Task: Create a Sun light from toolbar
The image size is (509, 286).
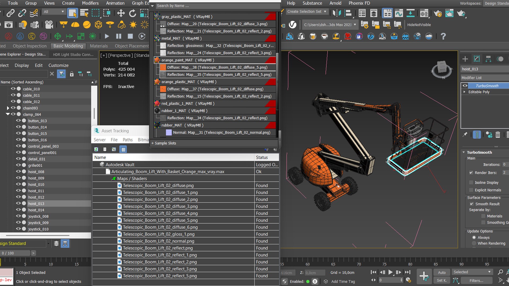Action: (133, 25)
